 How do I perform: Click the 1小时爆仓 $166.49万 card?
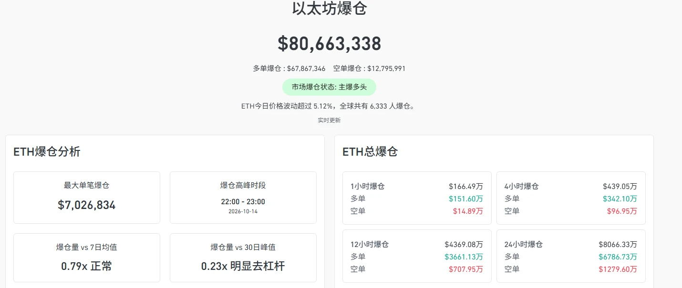tap(417, 198)
